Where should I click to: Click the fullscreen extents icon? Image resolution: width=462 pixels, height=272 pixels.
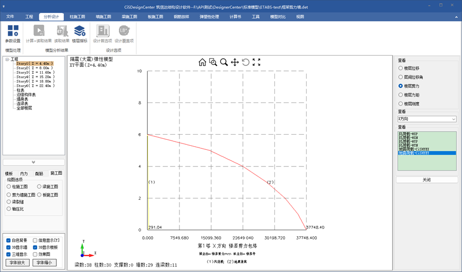tap(256, 62)
